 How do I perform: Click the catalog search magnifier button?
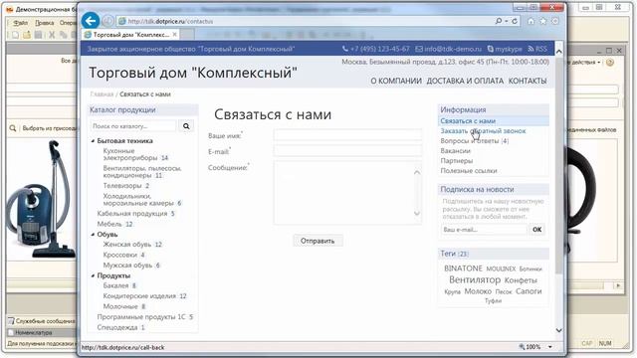tap(186, 126)
